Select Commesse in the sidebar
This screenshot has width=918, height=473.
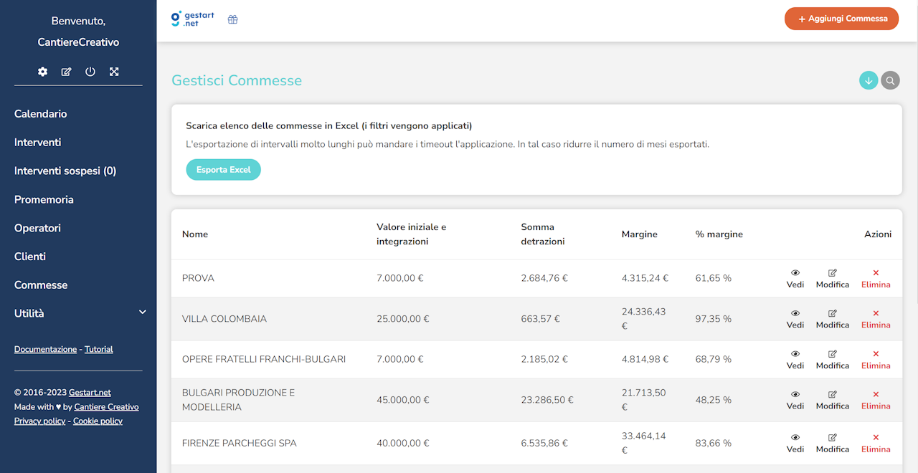(41, 285)
